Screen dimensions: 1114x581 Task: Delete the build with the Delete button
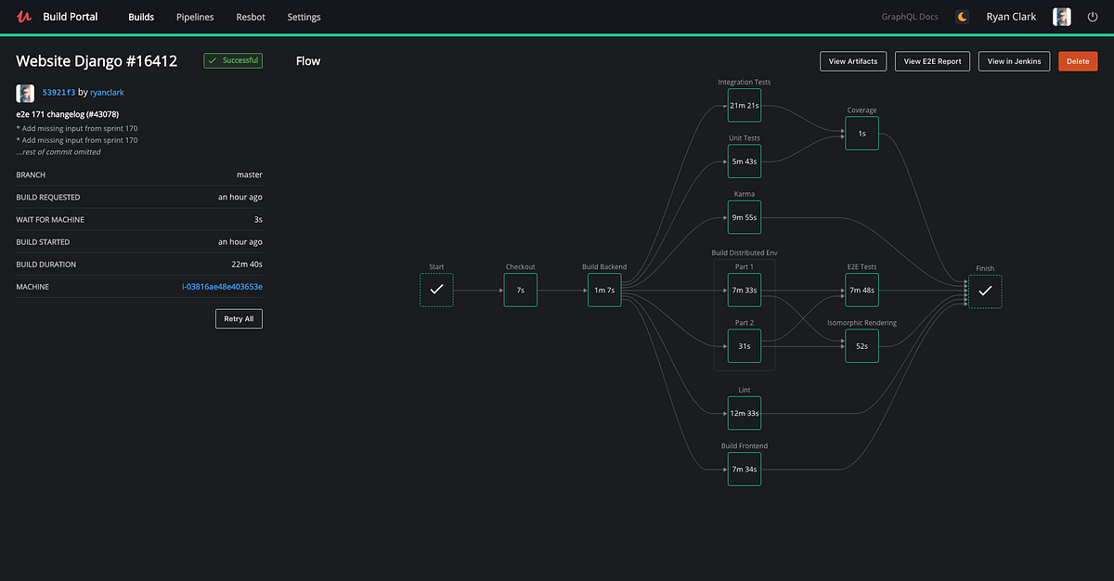pyautogui.click(x=1078, y=60)
